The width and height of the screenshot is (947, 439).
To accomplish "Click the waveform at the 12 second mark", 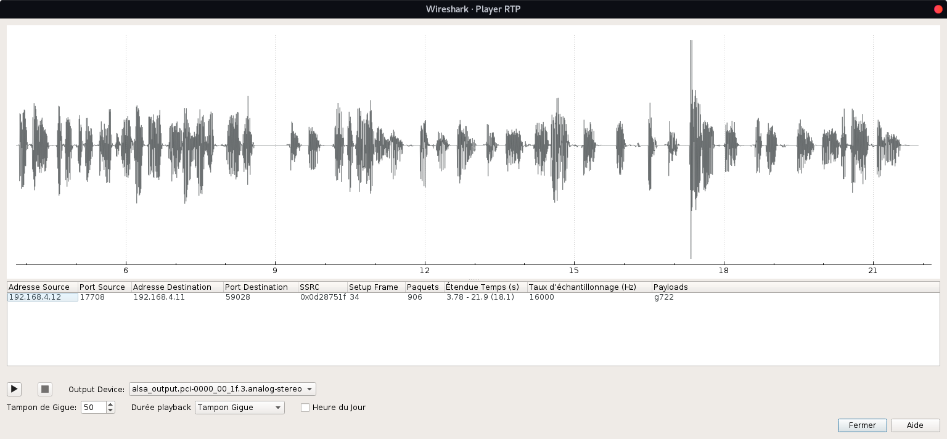I will (x=425, y=146).
